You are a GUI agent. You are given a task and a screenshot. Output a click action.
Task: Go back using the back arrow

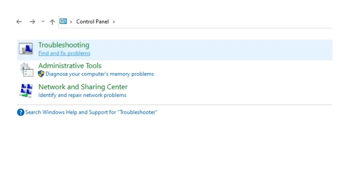click(x=19, y=22)
